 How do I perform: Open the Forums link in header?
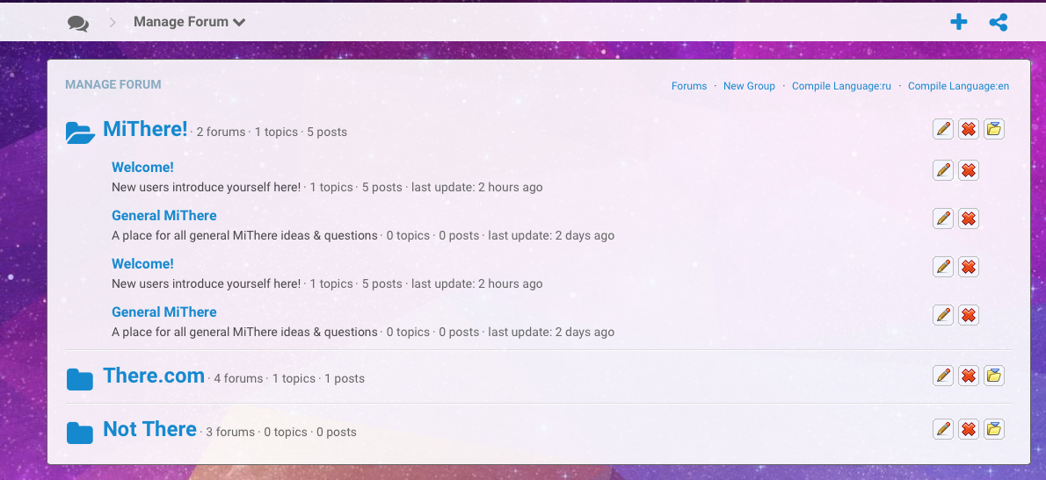point(689,86)
